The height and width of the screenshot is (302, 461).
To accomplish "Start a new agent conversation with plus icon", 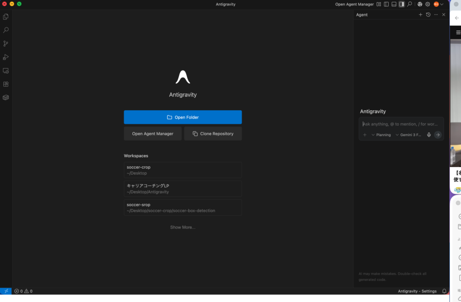I will 420,15.
